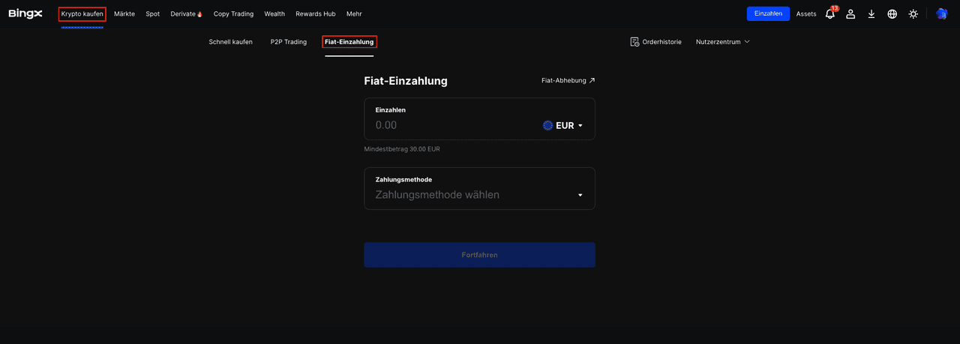The width and height of the screenshot is (960, 344).
Task: Switch to the P2P Trading tab
Action: coord(289,42)
